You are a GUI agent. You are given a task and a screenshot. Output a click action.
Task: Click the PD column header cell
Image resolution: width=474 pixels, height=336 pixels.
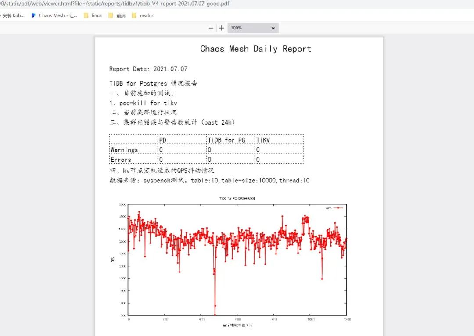pyautogui.click(x=182, y=140)
